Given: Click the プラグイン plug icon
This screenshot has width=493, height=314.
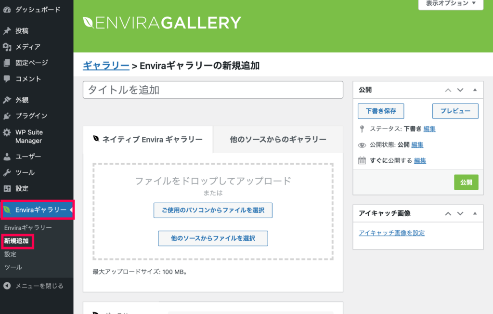Looking at the screenshot, I should (x=7, y=116).
